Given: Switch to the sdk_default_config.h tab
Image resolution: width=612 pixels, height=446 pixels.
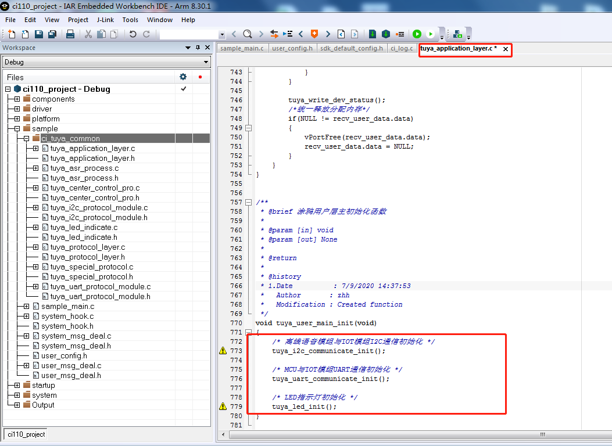Looking at the screenshot, I should tap(352, 48).
